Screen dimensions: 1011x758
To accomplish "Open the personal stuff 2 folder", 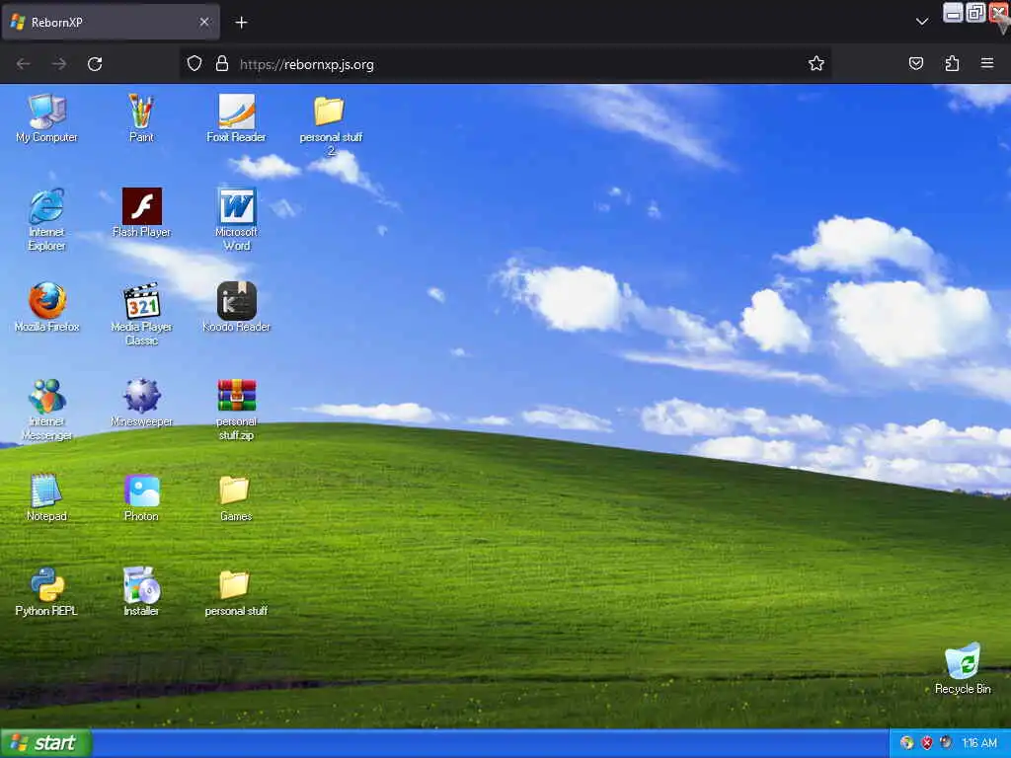I will pyautogui.click(x=331, y=125).
